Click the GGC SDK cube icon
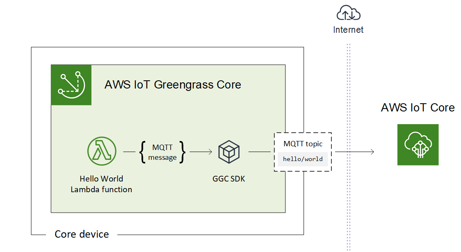461x252 pixels. tap(228, 151)
